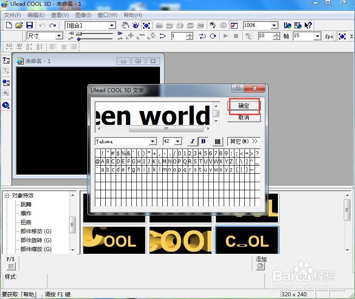Click the text preview showing 'een world'
This screenshot has height=299, width=355.
[154, 114]
